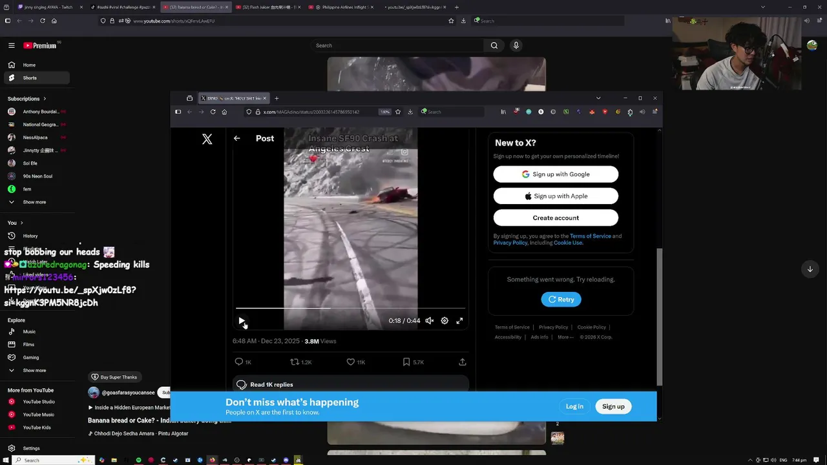Open new tab in the front browser
The height and width of the screenshot is (465, 827).
277,98
